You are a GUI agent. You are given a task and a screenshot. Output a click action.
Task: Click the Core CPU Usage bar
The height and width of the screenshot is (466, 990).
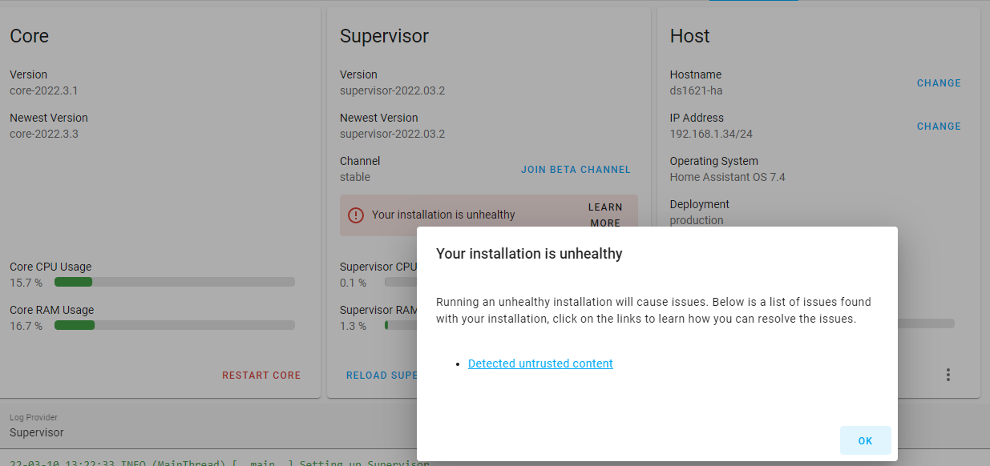pos(175,282)
